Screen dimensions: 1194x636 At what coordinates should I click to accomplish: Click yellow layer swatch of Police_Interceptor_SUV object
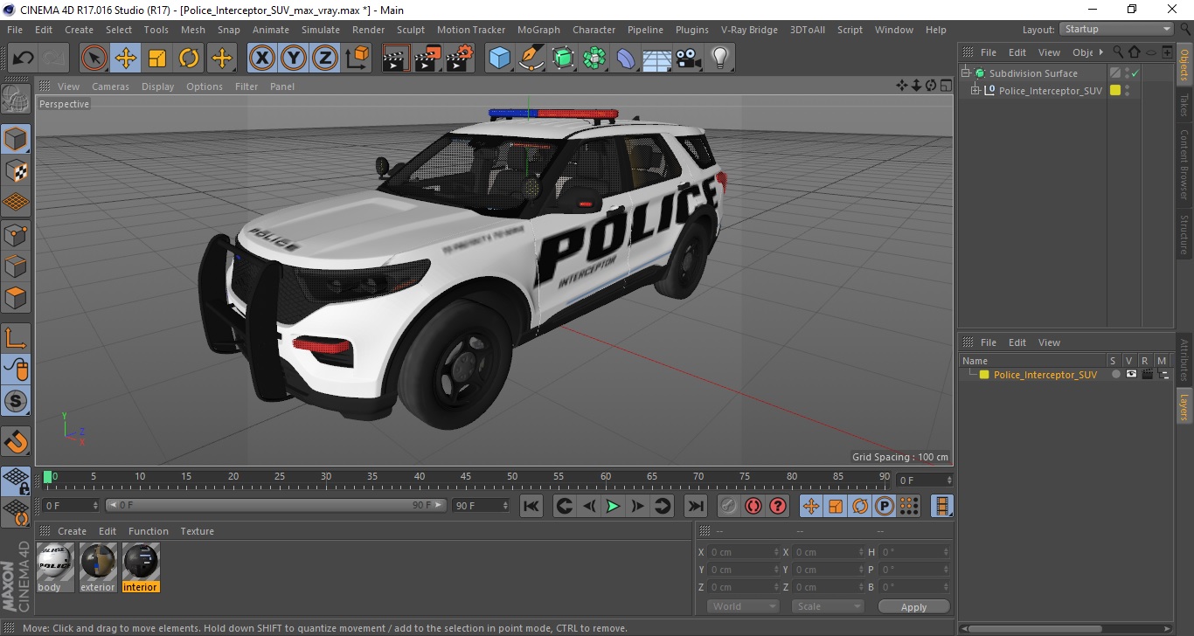[1115, 91]
